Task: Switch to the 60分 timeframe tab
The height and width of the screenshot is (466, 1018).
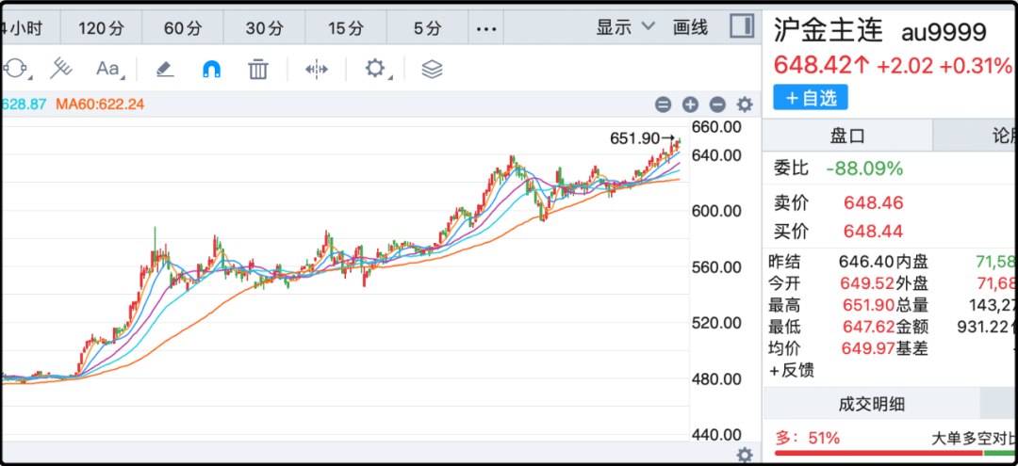Action: point(184,28)
